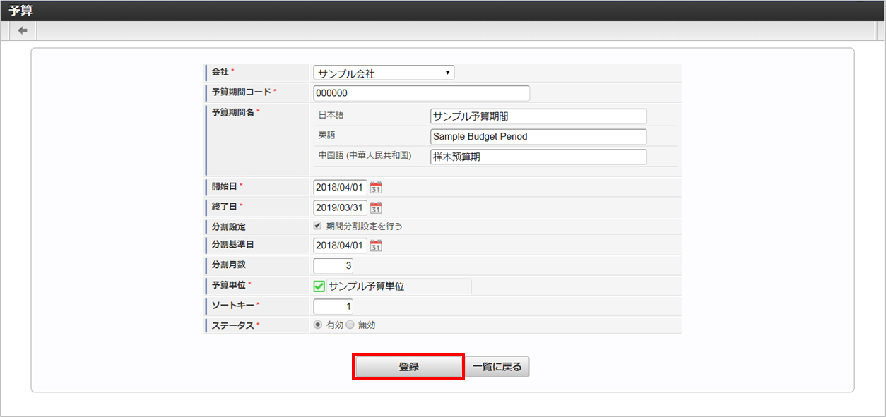Screen dimensions: 886x417
Task: Click the 予算 page title text
Action: click(x=20, y=11)
